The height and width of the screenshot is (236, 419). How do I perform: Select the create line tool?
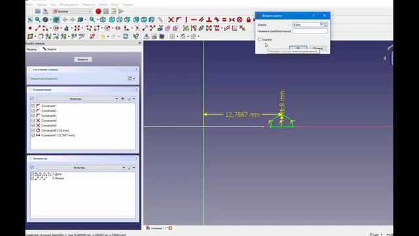coord(38,28)
